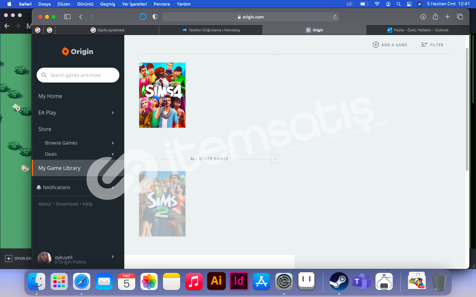Viewport: 476px width, 297px height.
Task: Open the Görüntü menu
Action: click(85, 4)
